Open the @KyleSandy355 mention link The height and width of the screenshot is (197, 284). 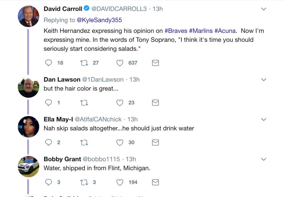click(x=99, y=20)
